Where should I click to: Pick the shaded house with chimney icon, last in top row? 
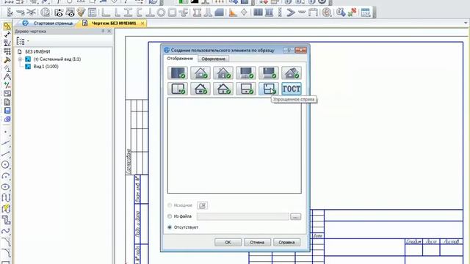click(292, 73)
